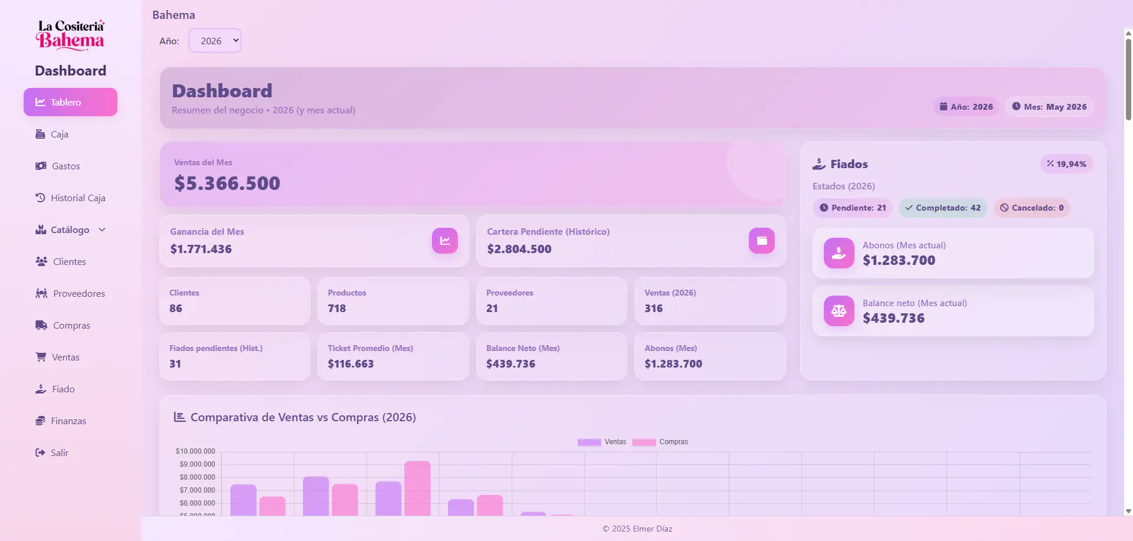Toggle the Ventas legend swatch
Image resolution: width=1133 pixels, height=541 pixels.
[x=589, y=442]
